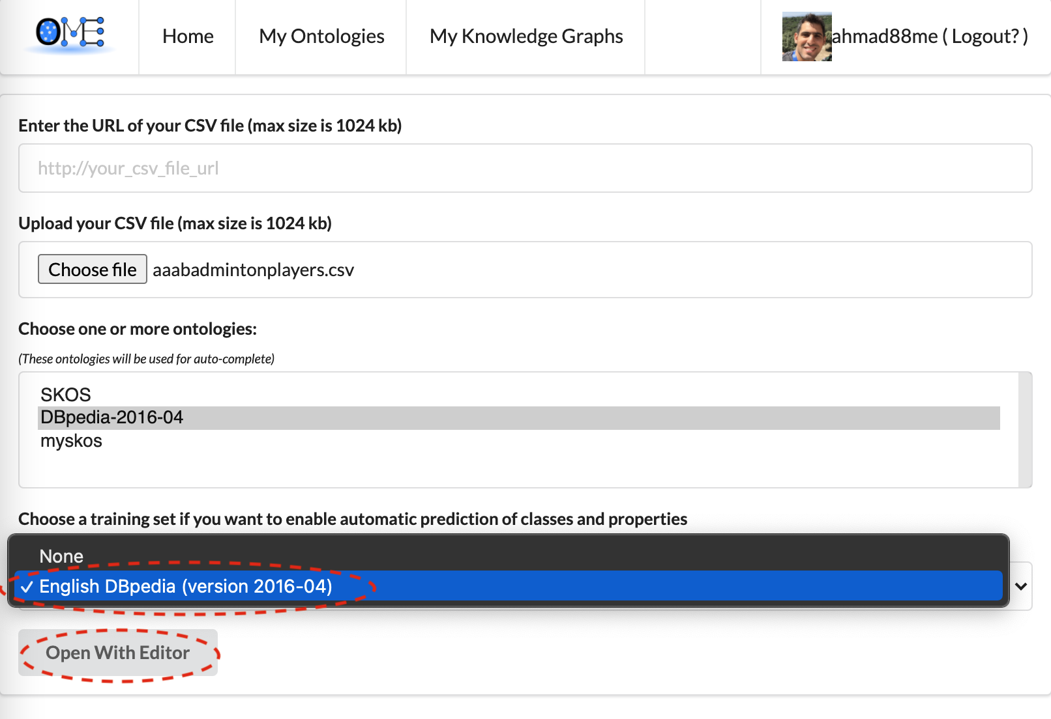Click the user profile avatar photo
The image size is (1051, 719).
click(x=807, y=36)
